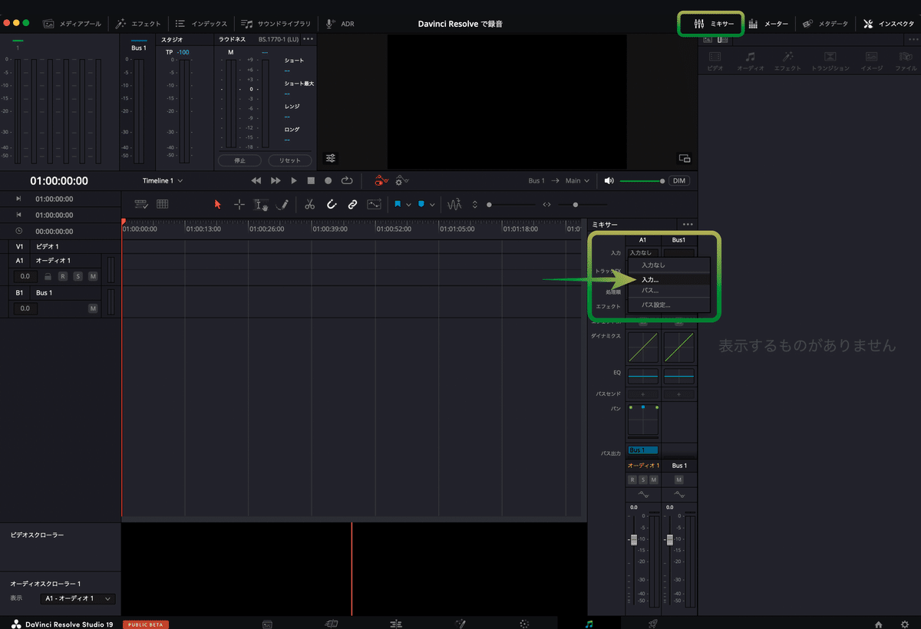The height and width of the screenshot is (629, 921).
Task: Solo the オーディオ 1 track with S
Action: point(78,276)
